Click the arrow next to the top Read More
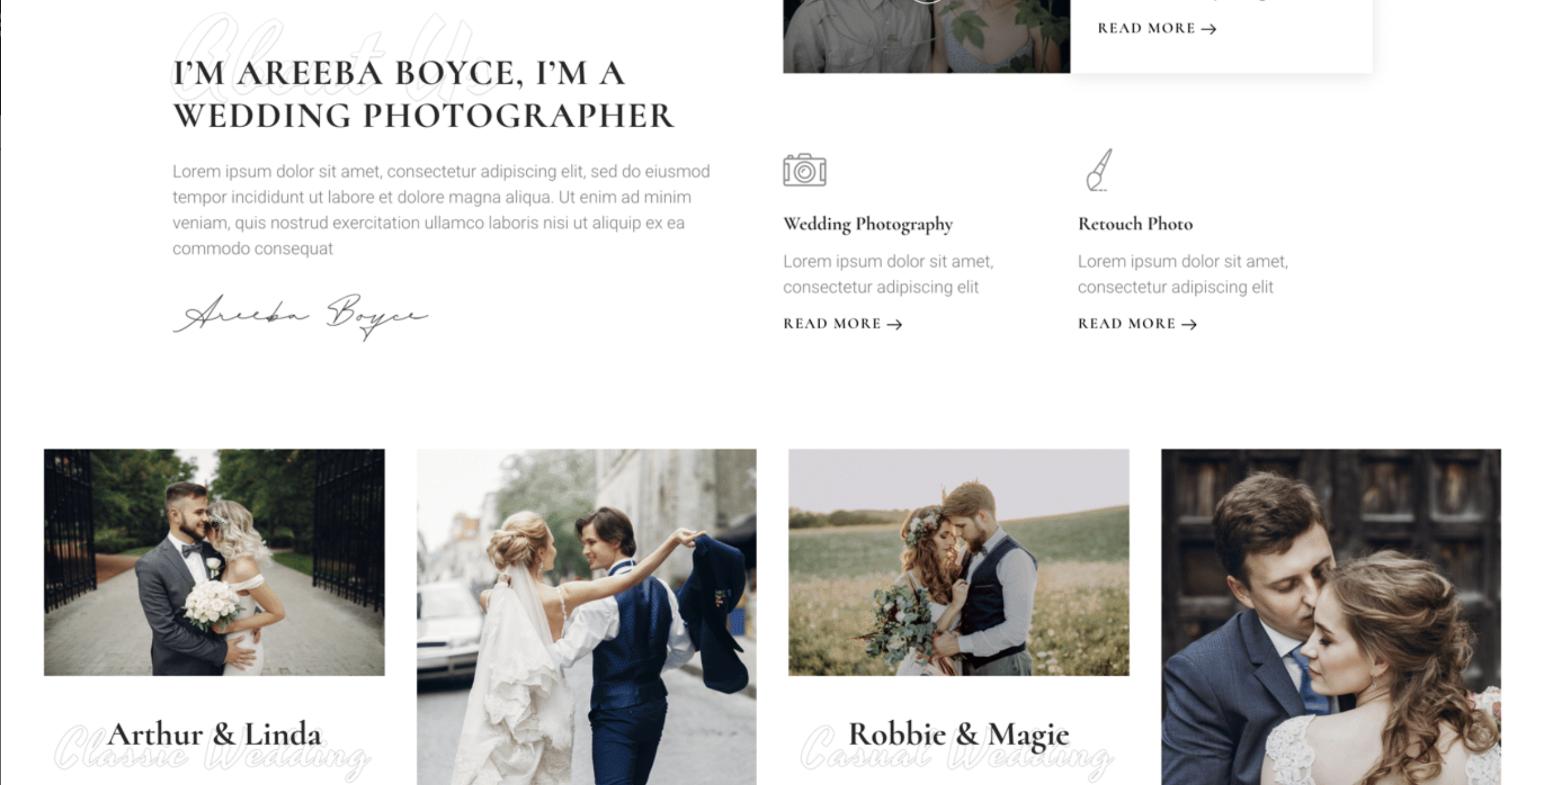Screen dimensions: 1544x785 tap(1209, 29)
